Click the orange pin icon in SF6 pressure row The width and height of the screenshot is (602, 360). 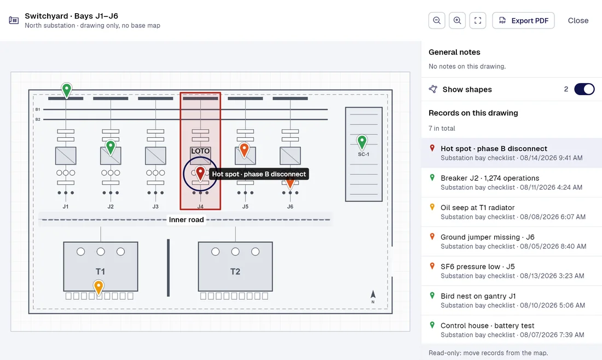pyautogui.click(x=432, y=266)
